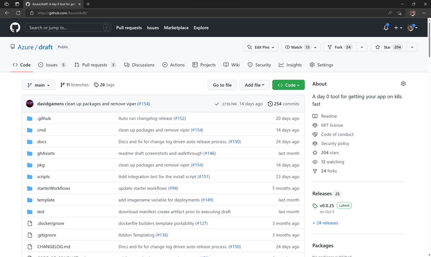Open the docs folder
Image resolution: width=431 pixels, height=257 pixels.
41,142
